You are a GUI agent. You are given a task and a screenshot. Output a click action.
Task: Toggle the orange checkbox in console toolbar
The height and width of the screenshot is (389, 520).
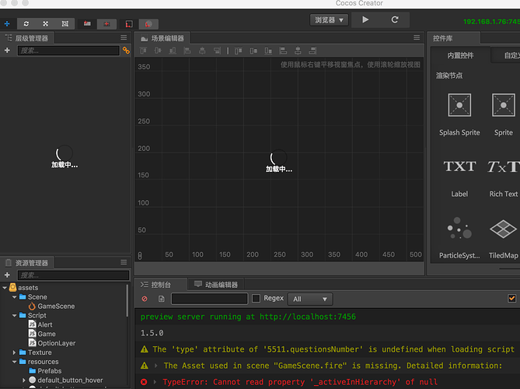tap(511, 299)
